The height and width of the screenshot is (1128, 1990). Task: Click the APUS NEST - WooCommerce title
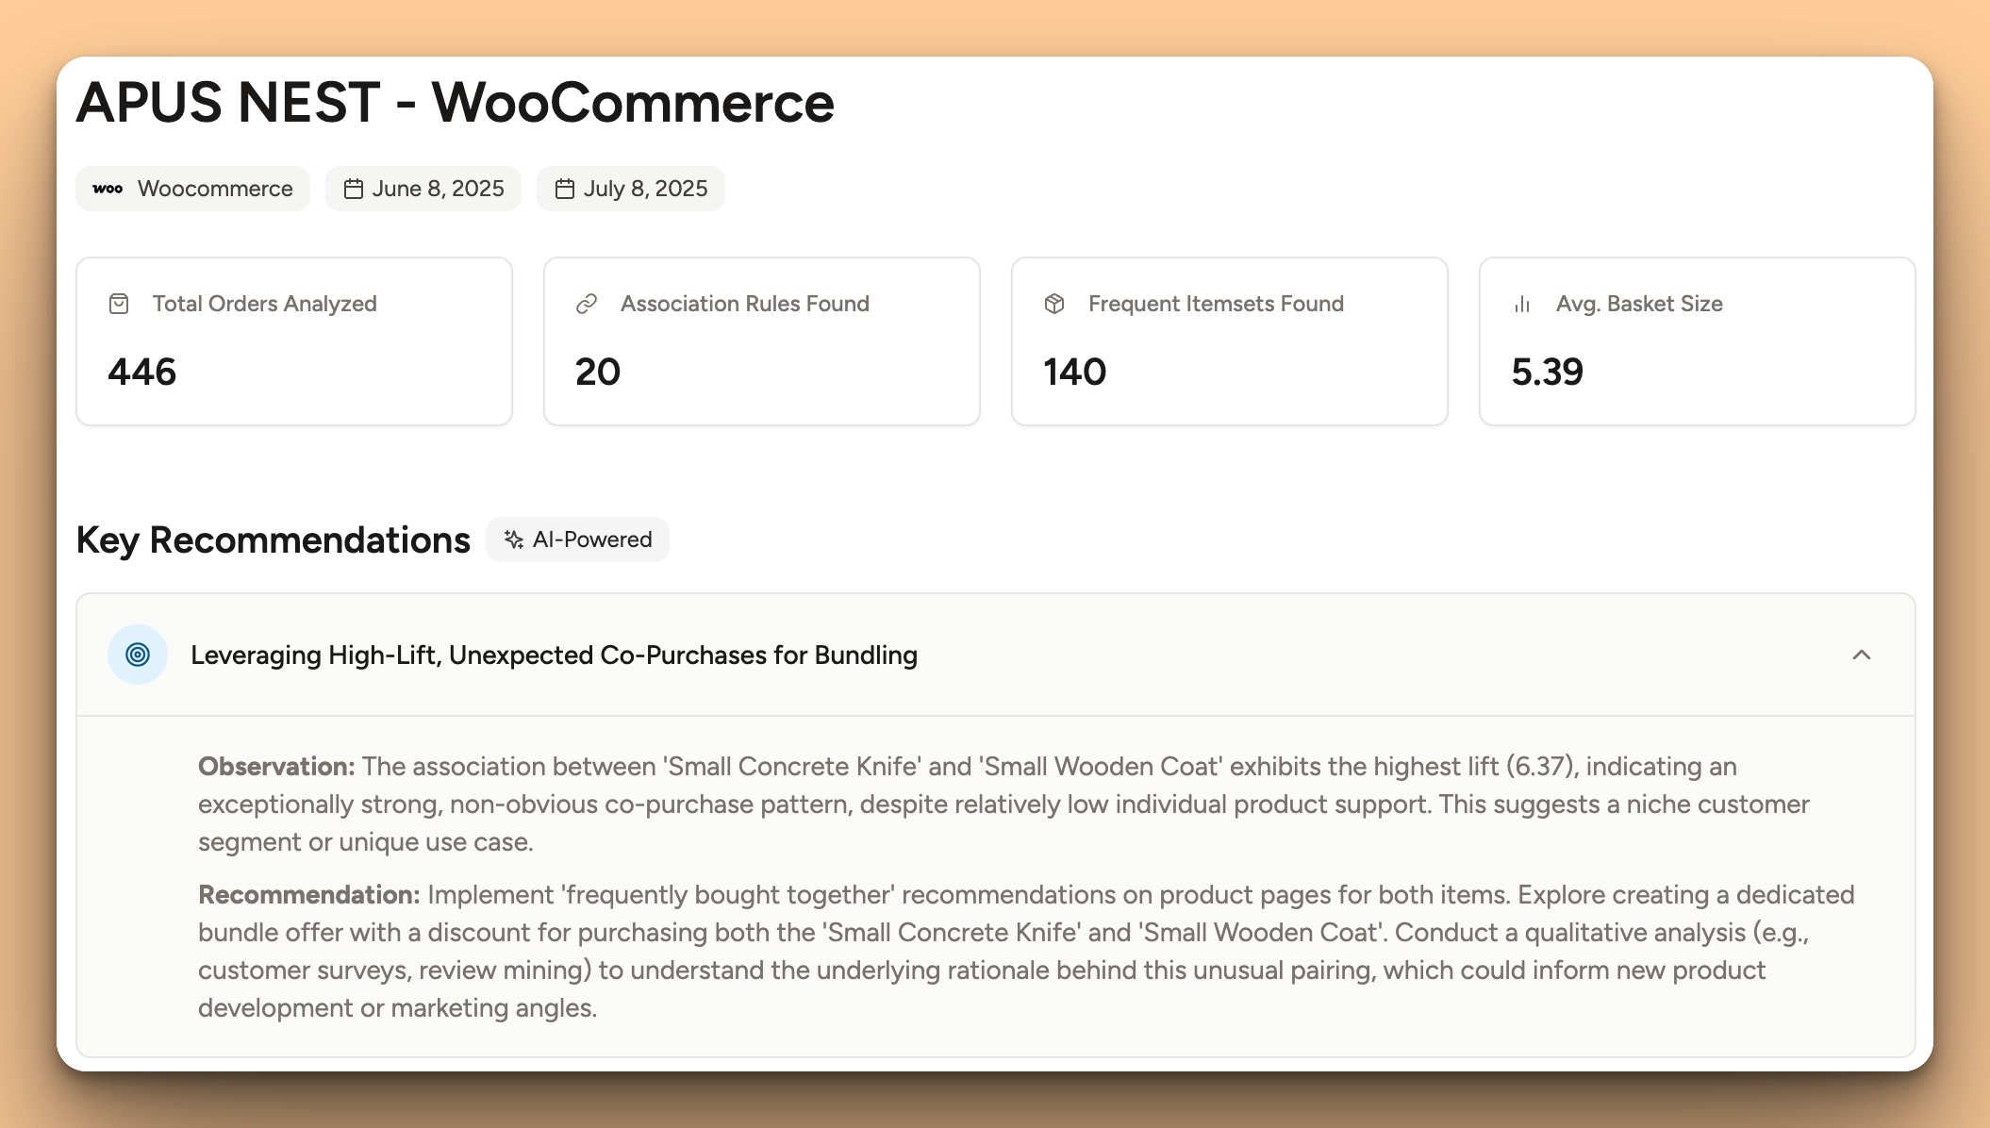click(x=456, y=102)
